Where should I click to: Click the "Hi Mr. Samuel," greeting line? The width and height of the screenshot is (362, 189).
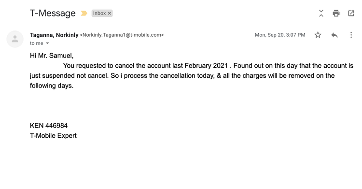[52, 56]
